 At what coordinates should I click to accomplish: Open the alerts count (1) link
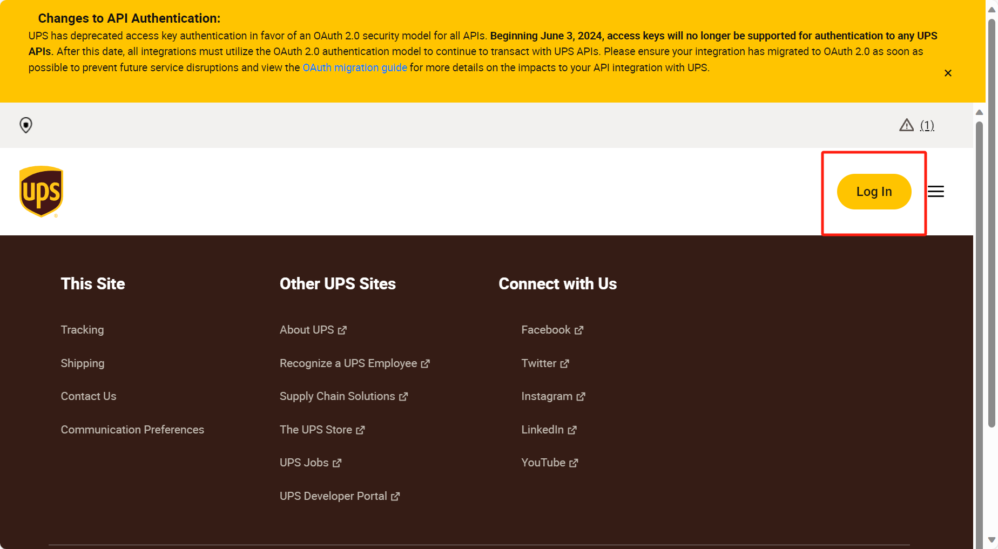927,126
